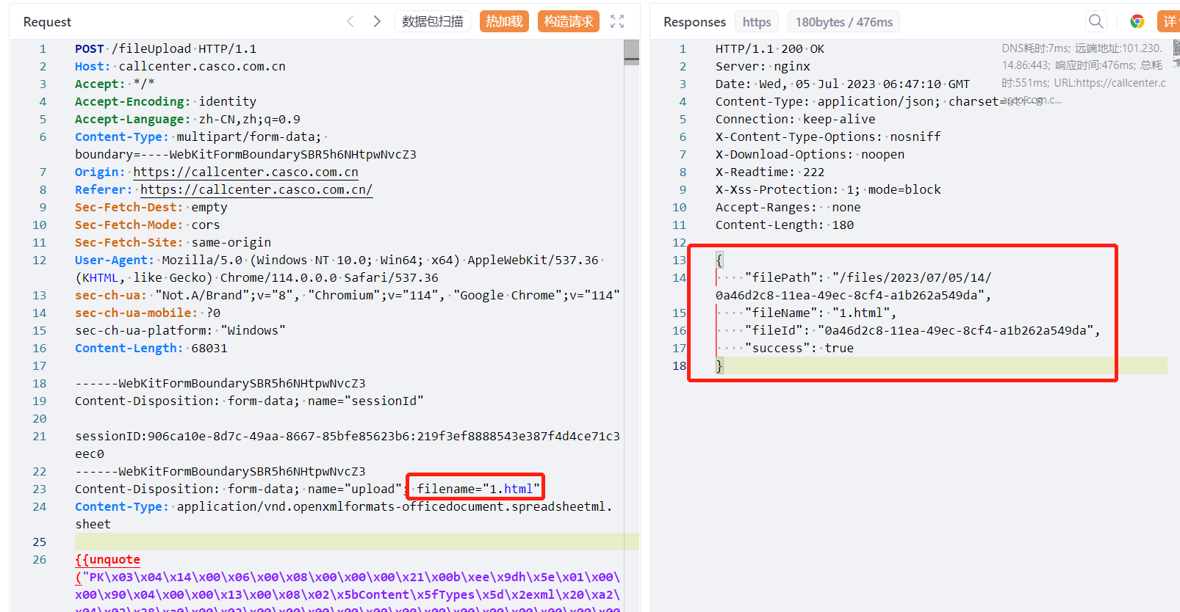
Task: Click the empty request line numbered 25
Action: pyautogui.click(x=356, y=542)
